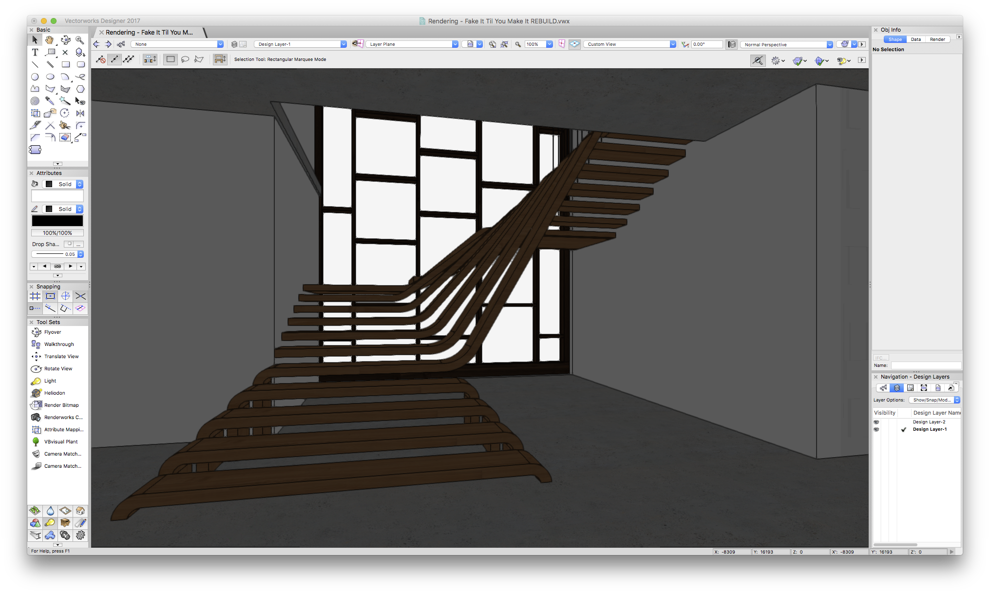Click the Mirror tool icon
Screen dimensions: 990x594
pyautogui.click(x=80, y=113)
